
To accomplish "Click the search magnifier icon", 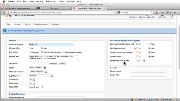I will click(152, 12).
